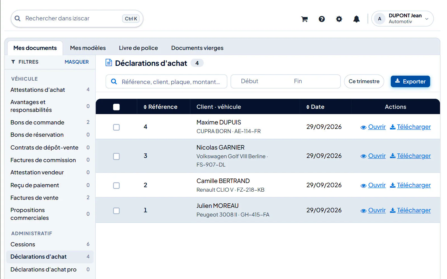Click the Déclarations d'achat document icon

(x=109, y=63)
